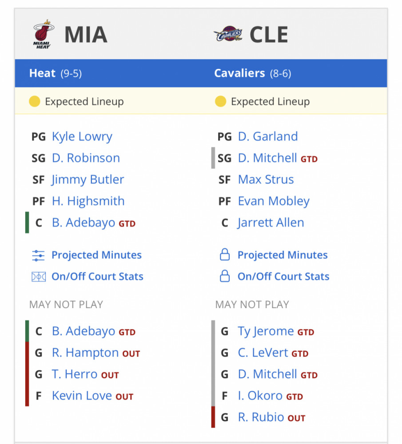Select Jimmy Butler in Heat lineup
This screenshot has width=402, height=444.
88,179
